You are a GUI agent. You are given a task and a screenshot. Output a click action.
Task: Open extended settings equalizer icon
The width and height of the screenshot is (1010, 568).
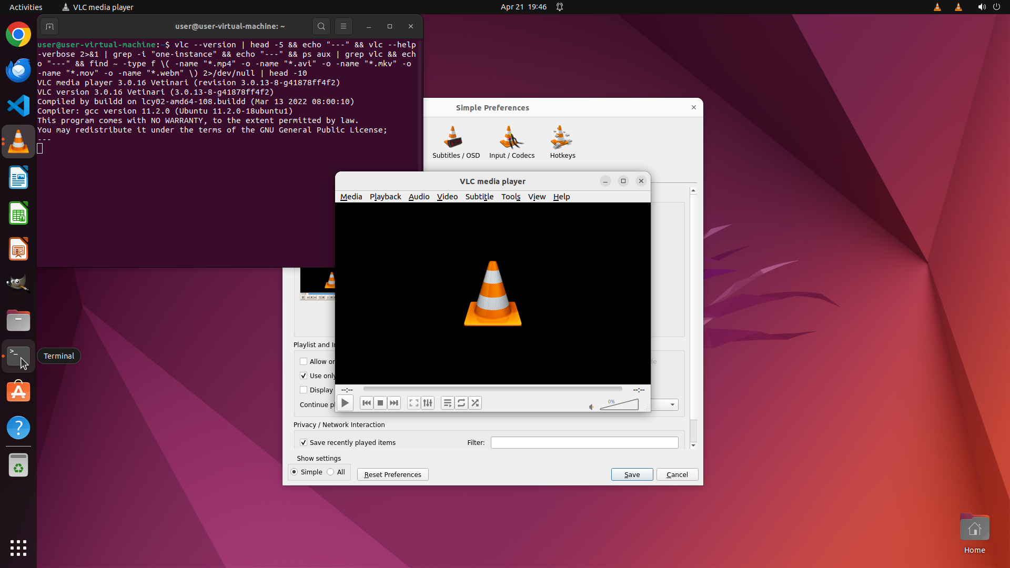[x=428, y=403]
